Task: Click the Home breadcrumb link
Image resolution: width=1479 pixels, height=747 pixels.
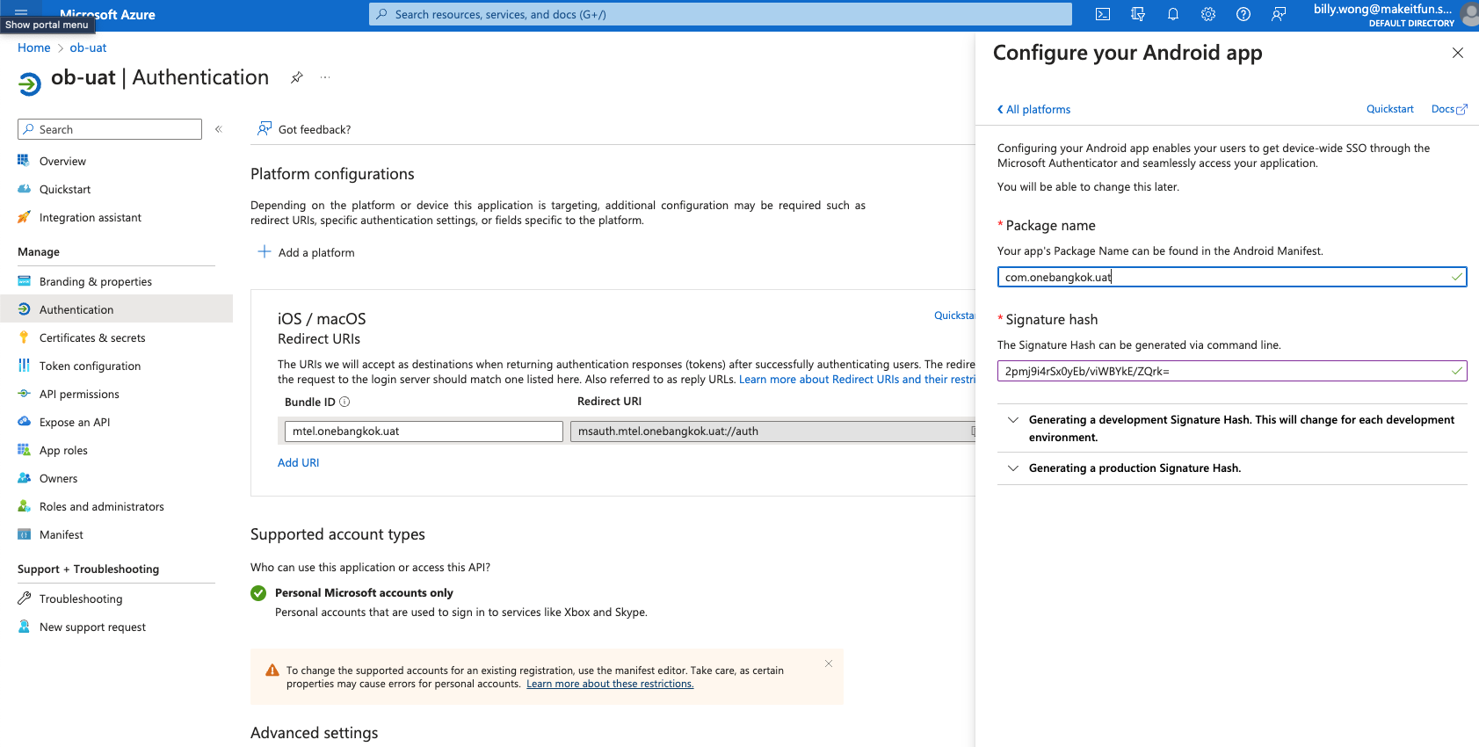Action: pos(34,47)
